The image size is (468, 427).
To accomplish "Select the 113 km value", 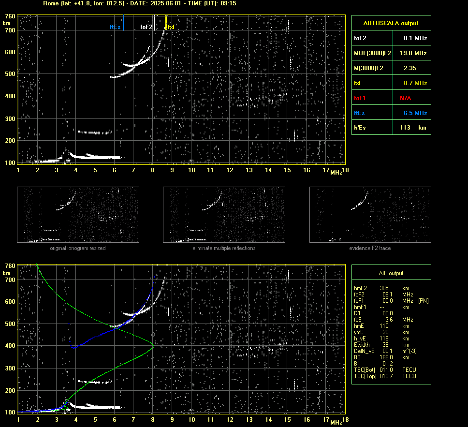I will point(413,128).
